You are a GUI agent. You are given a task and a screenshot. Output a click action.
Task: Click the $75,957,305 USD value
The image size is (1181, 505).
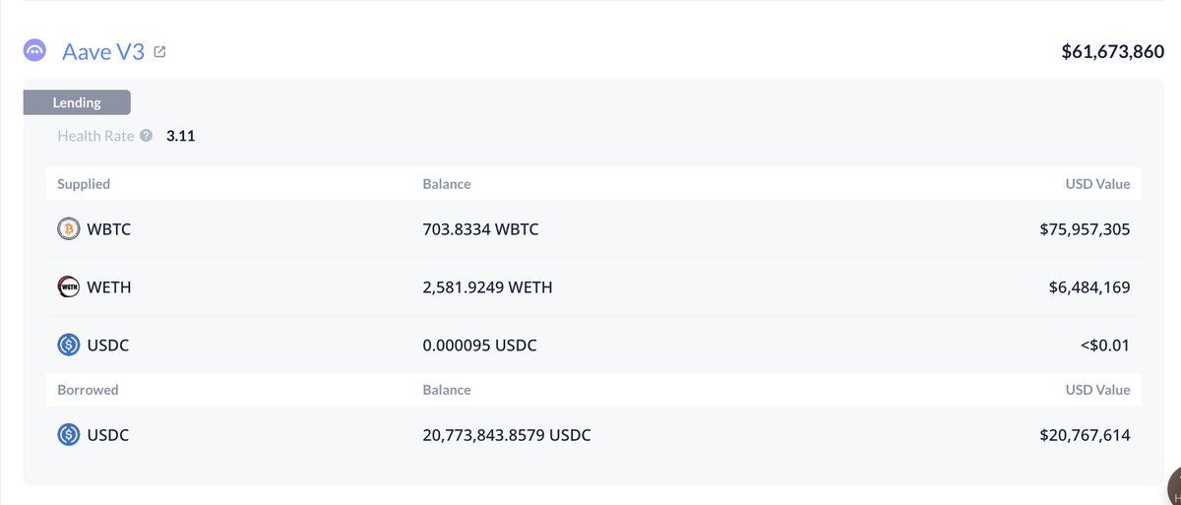coord(1085,229)
